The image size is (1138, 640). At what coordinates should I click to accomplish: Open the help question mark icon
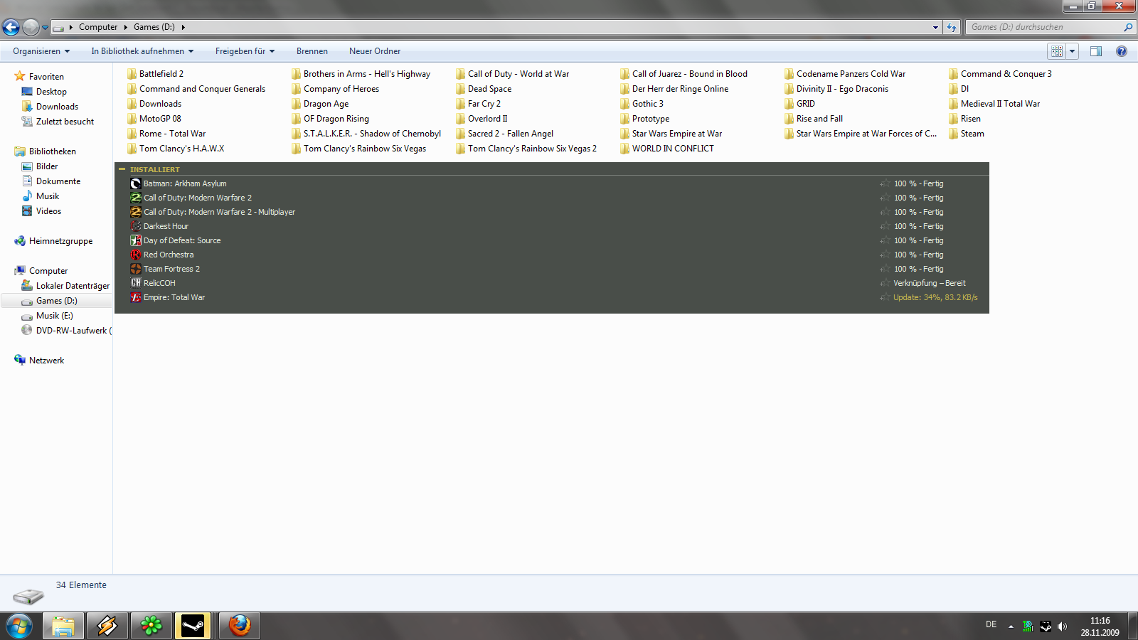pyautogui.click(x=1122, y=51)
